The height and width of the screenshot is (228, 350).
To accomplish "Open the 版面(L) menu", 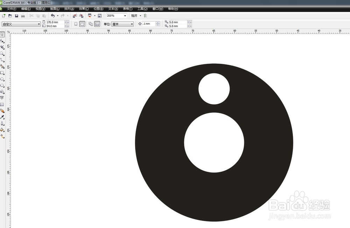I will 55,9.
